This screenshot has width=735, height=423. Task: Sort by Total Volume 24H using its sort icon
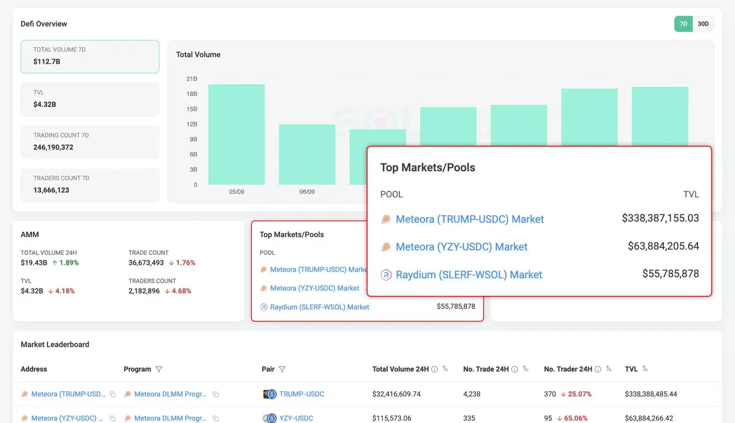(x=445, y=369)
